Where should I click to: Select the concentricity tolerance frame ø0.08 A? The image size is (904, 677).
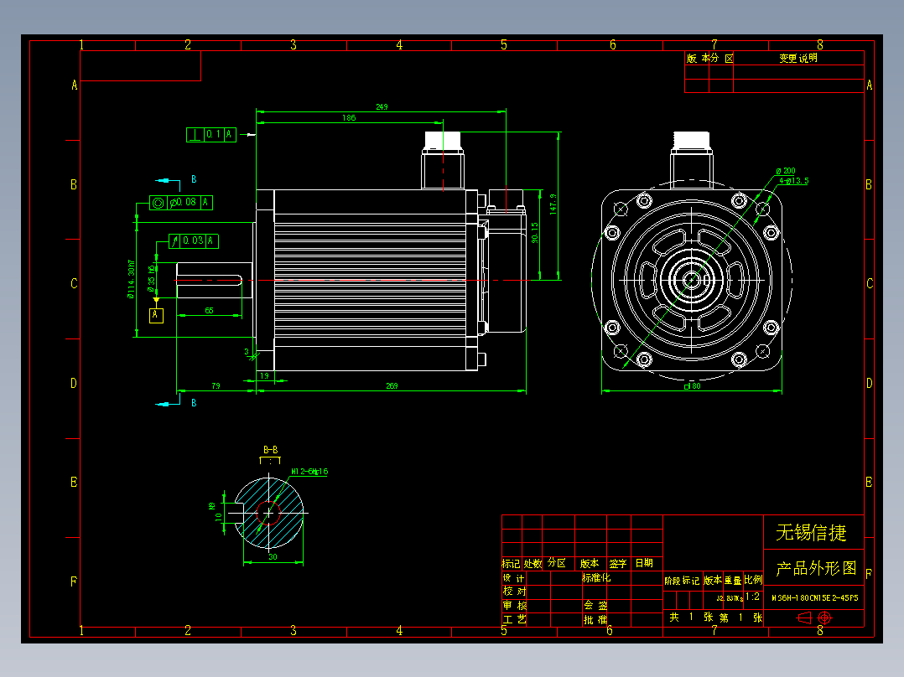[181, 203]
